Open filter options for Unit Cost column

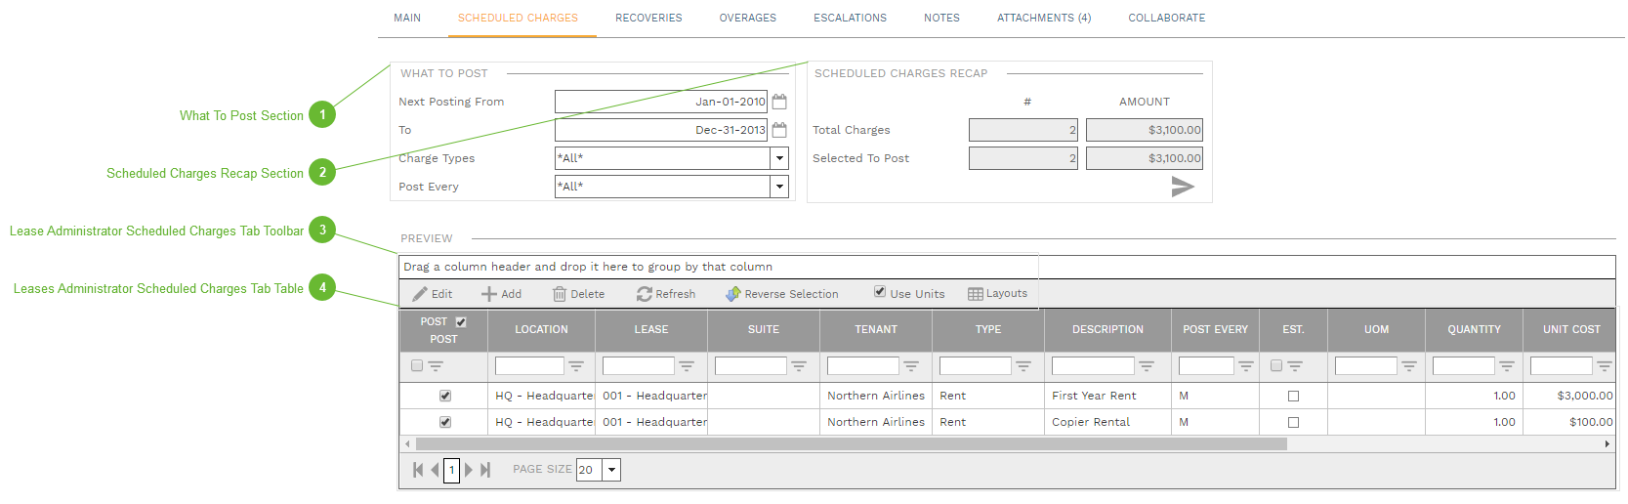1605,366
